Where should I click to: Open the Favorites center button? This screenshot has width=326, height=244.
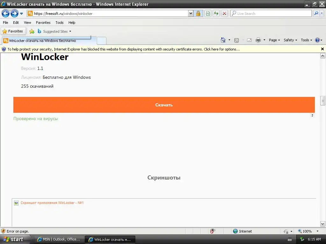(13, 31)
